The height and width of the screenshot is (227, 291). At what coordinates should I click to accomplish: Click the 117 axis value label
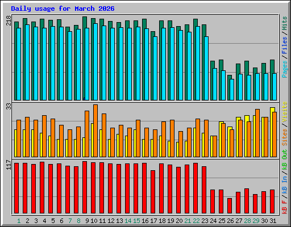click(x=9, y=165)
